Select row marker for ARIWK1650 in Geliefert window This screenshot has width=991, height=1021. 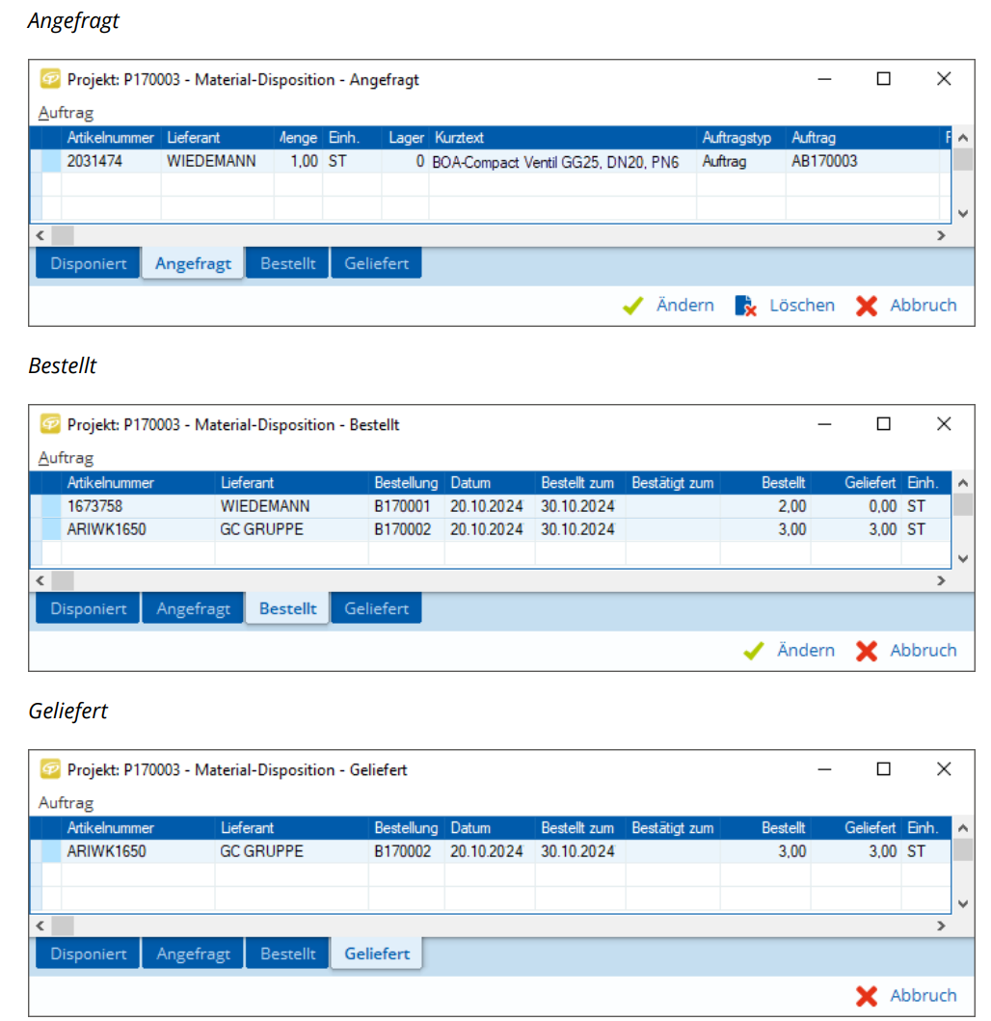point(50,851)
